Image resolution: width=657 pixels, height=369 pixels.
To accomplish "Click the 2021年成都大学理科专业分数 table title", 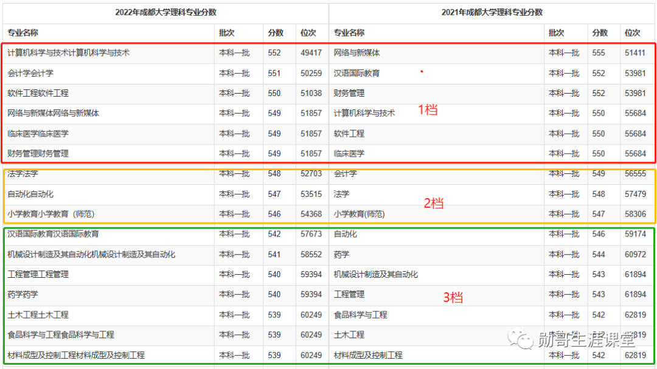I will coord(492,13).
